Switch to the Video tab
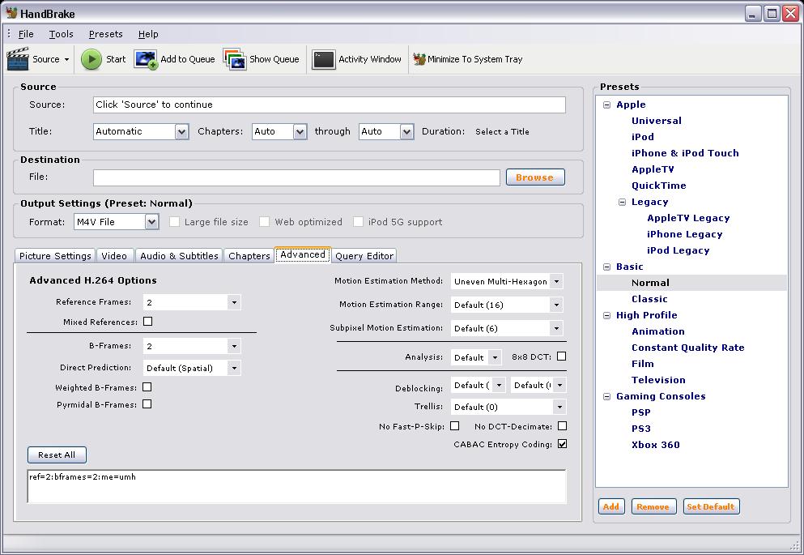804x555 pixels. coord(114,256)
